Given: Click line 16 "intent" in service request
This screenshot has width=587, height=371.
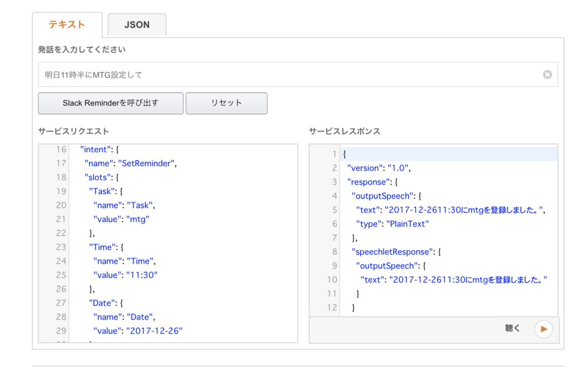Looking at the screenshot, I should [99, 149].
